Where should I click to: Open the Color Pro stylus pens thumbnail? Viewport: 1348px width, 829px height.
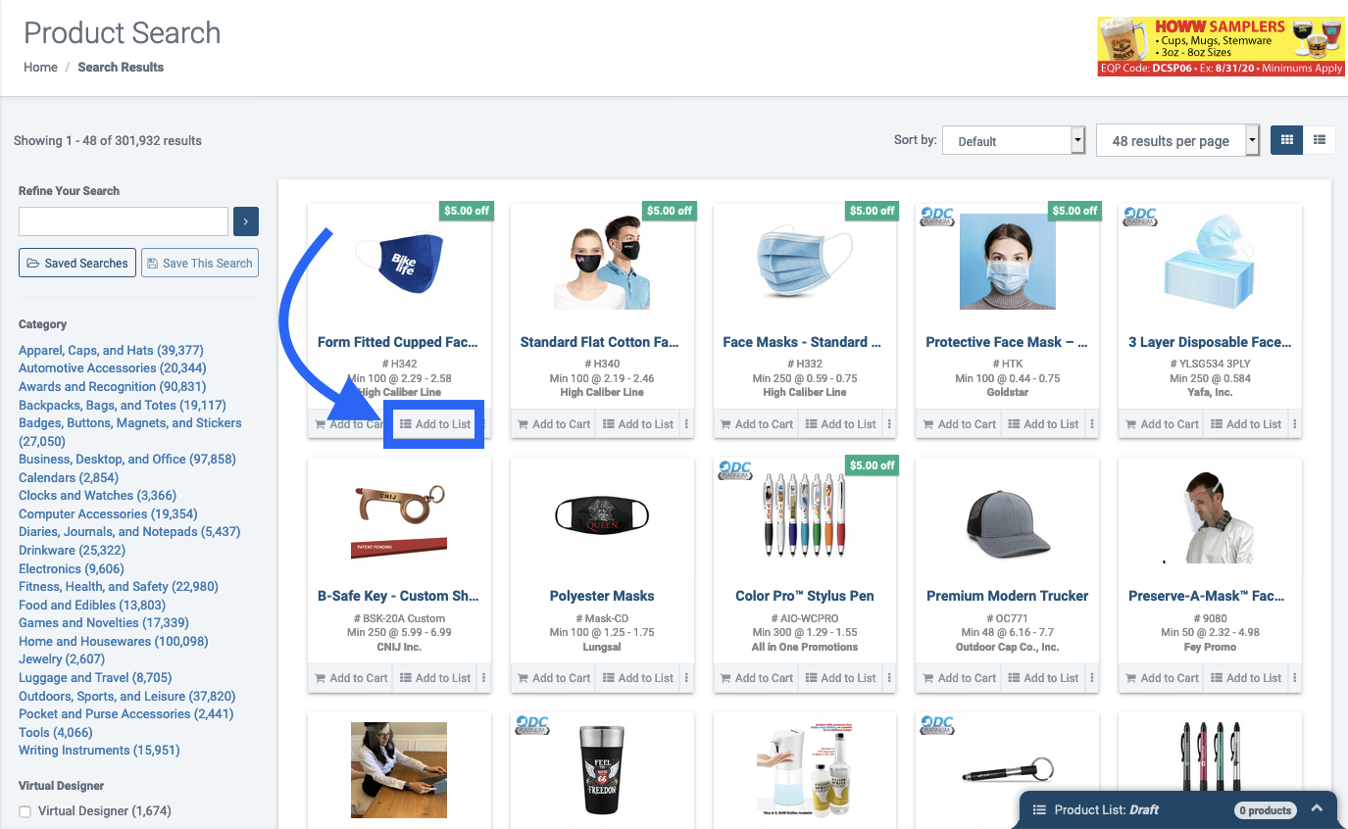click(805, 516)
